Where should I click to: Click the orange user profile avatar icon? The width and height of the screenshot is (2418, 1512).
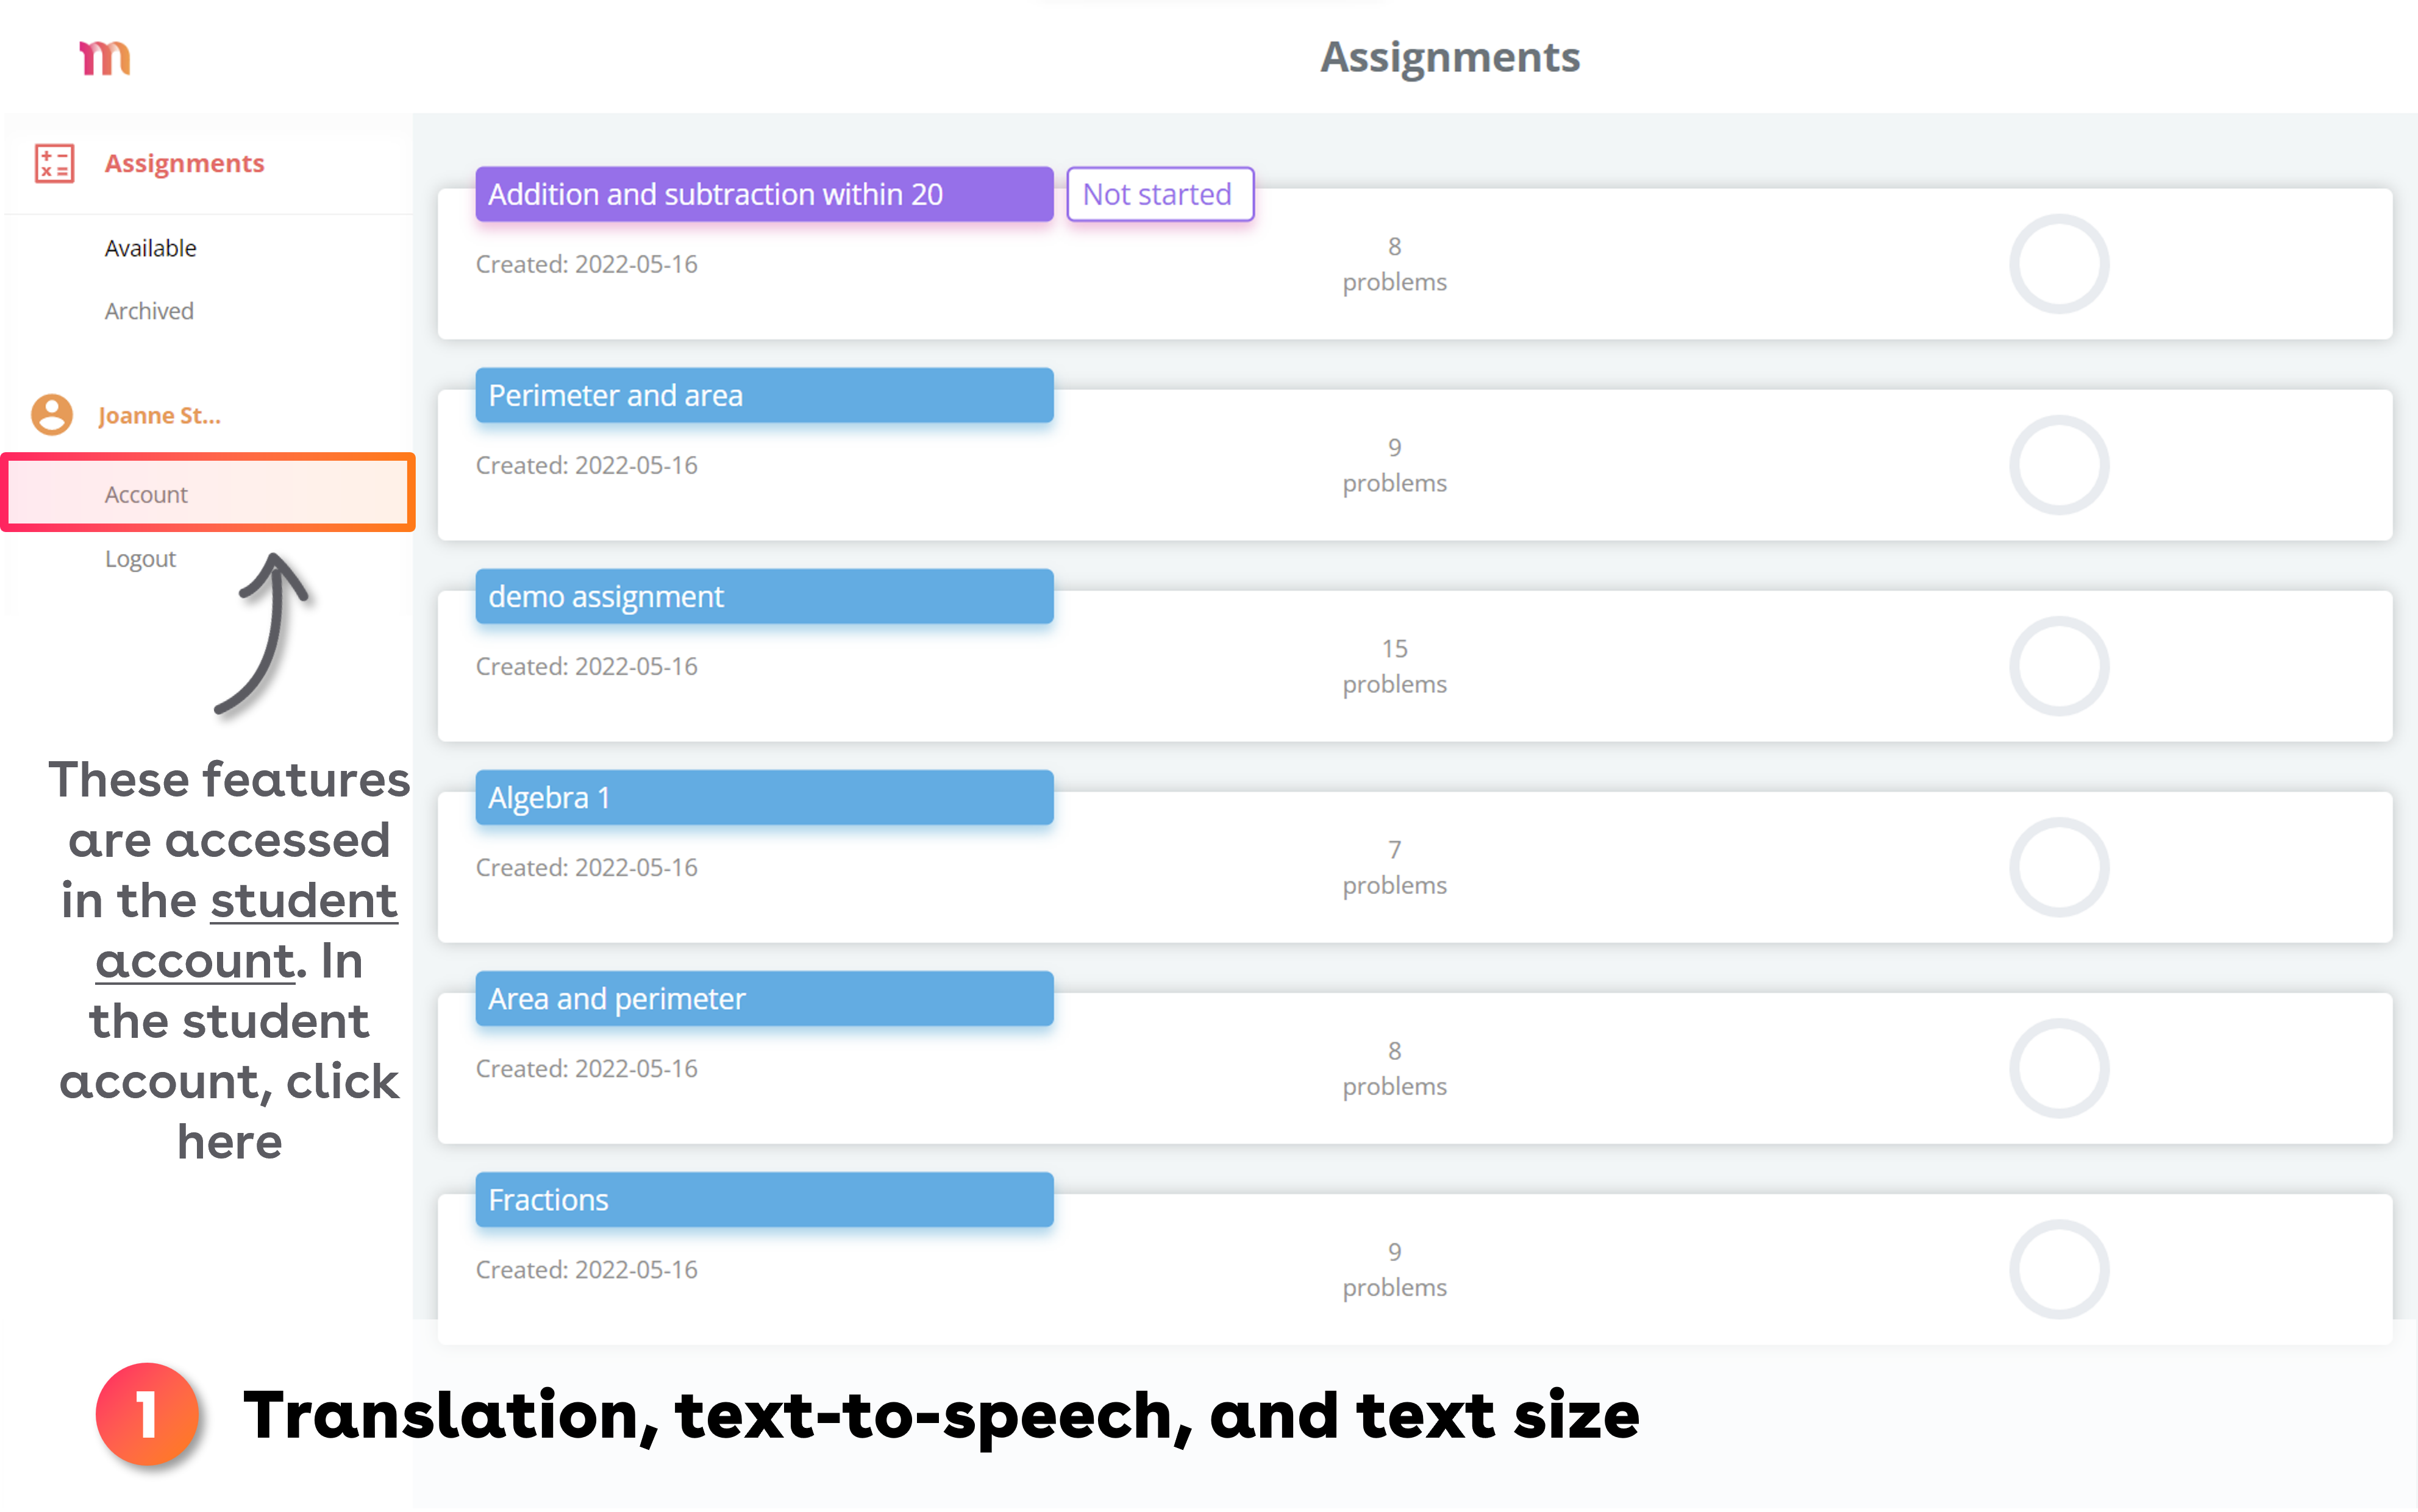(52, 415)
